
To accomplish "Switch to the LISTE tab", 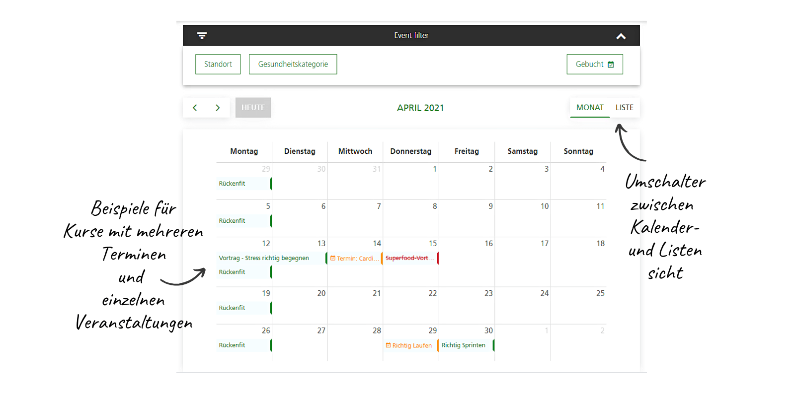I will [x=625, y=108].
